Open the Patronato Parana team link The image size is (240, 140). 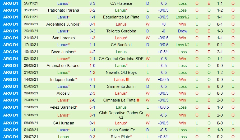[63, 10]
